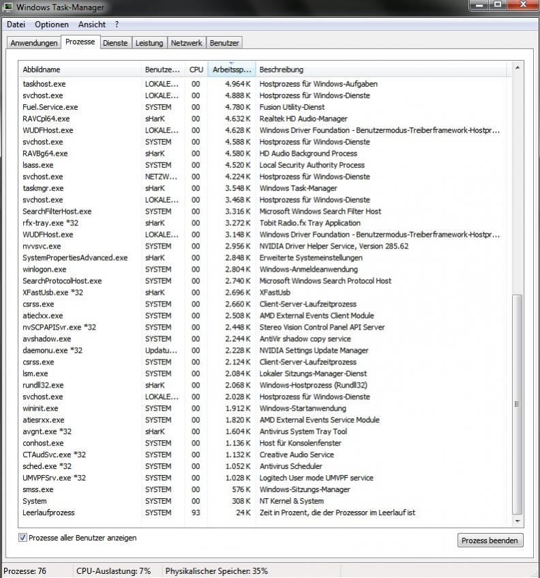
Task: Select the rfx-tray.exe *32 process
Action: click(x=264, y=223)
